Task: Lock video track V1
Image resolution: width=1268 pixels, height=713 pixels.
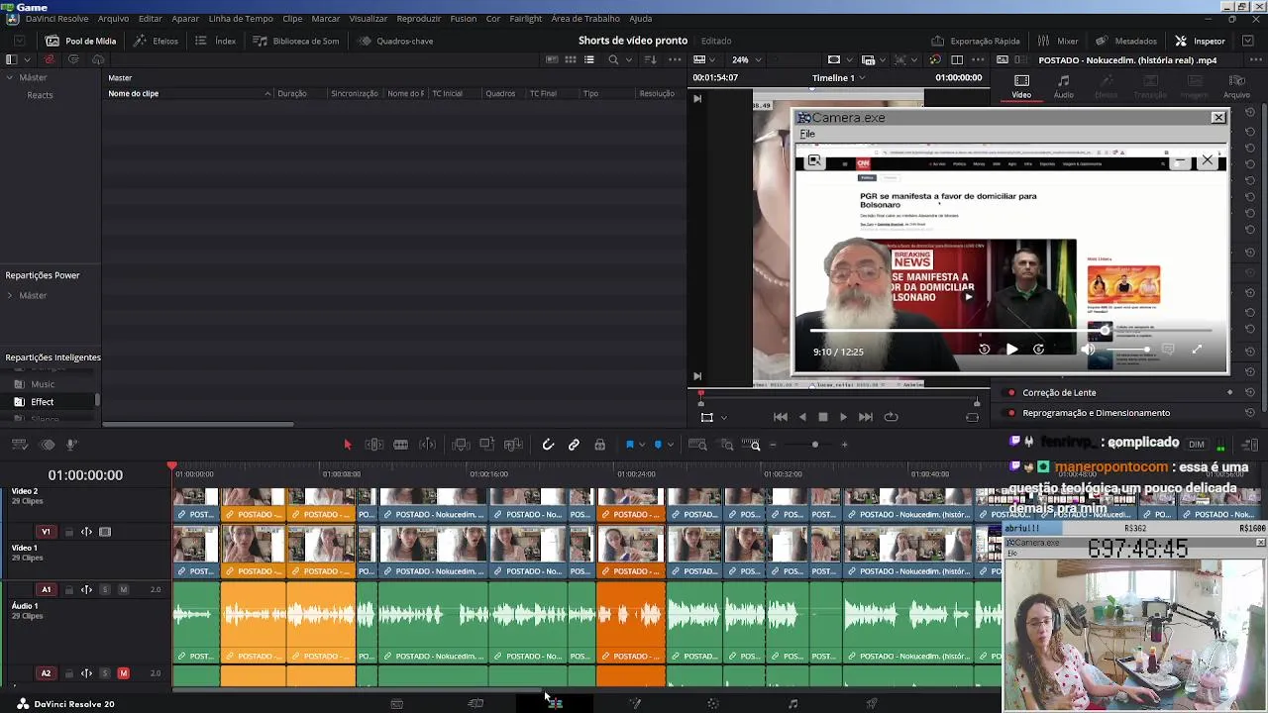Action: pos(69,532)
